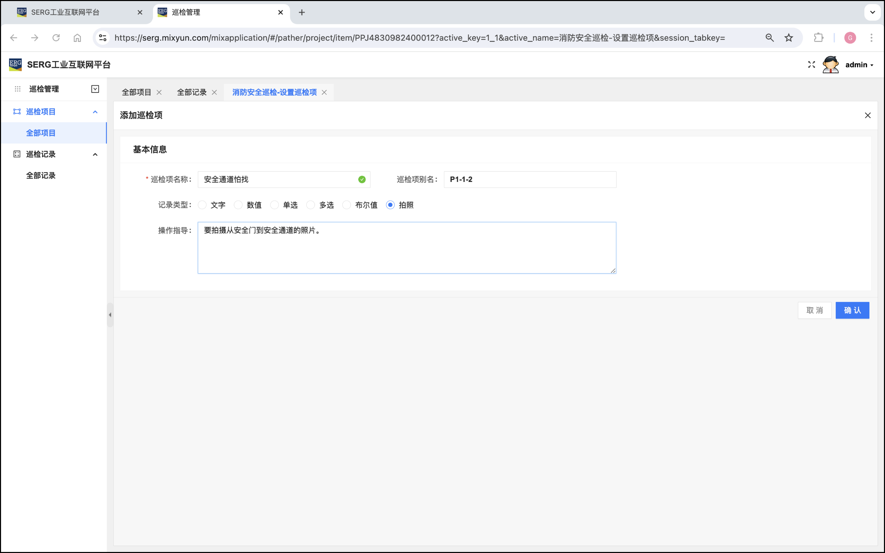The width and height of the screenshot is (885, 553).
Task: Bookmark this page with the star icon
Action: click(788, 38)
